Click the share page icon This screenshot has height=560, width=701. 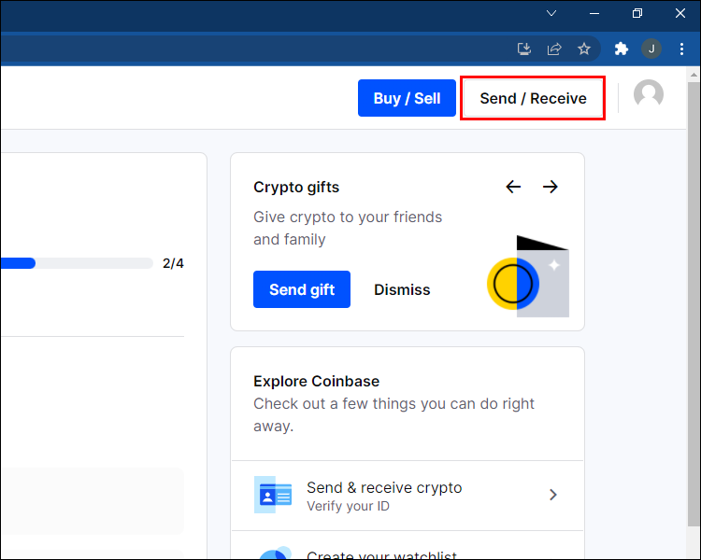tap(554, 49)
